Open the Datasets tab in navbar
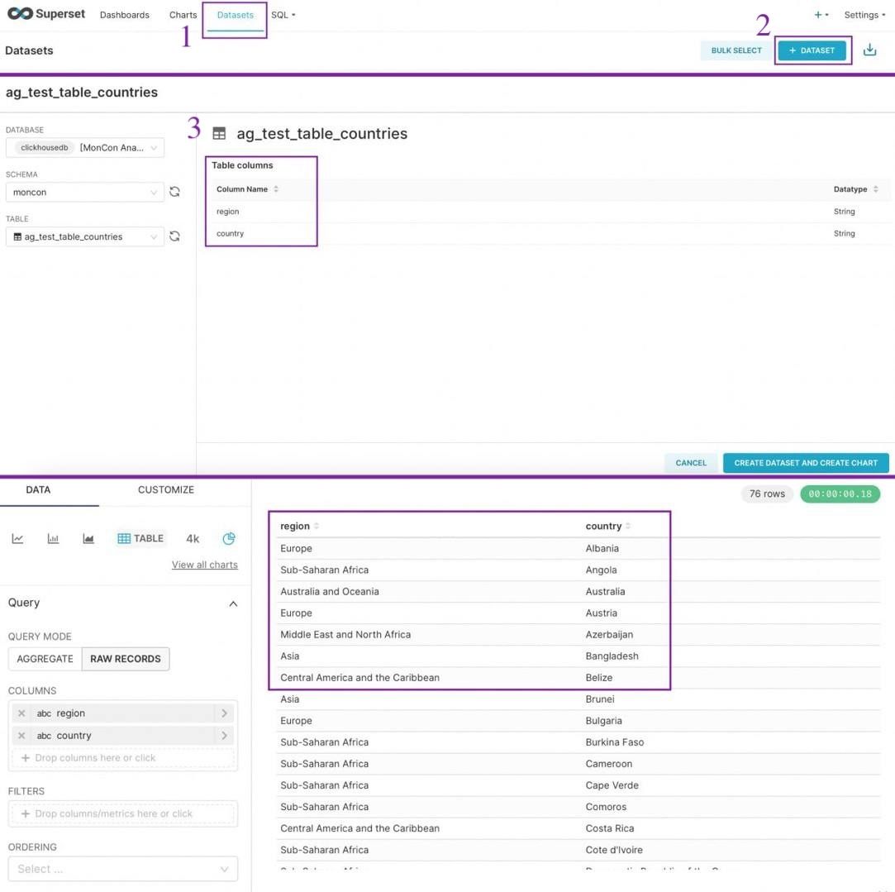This screenshot has width=895, height=892. point(236,15)
